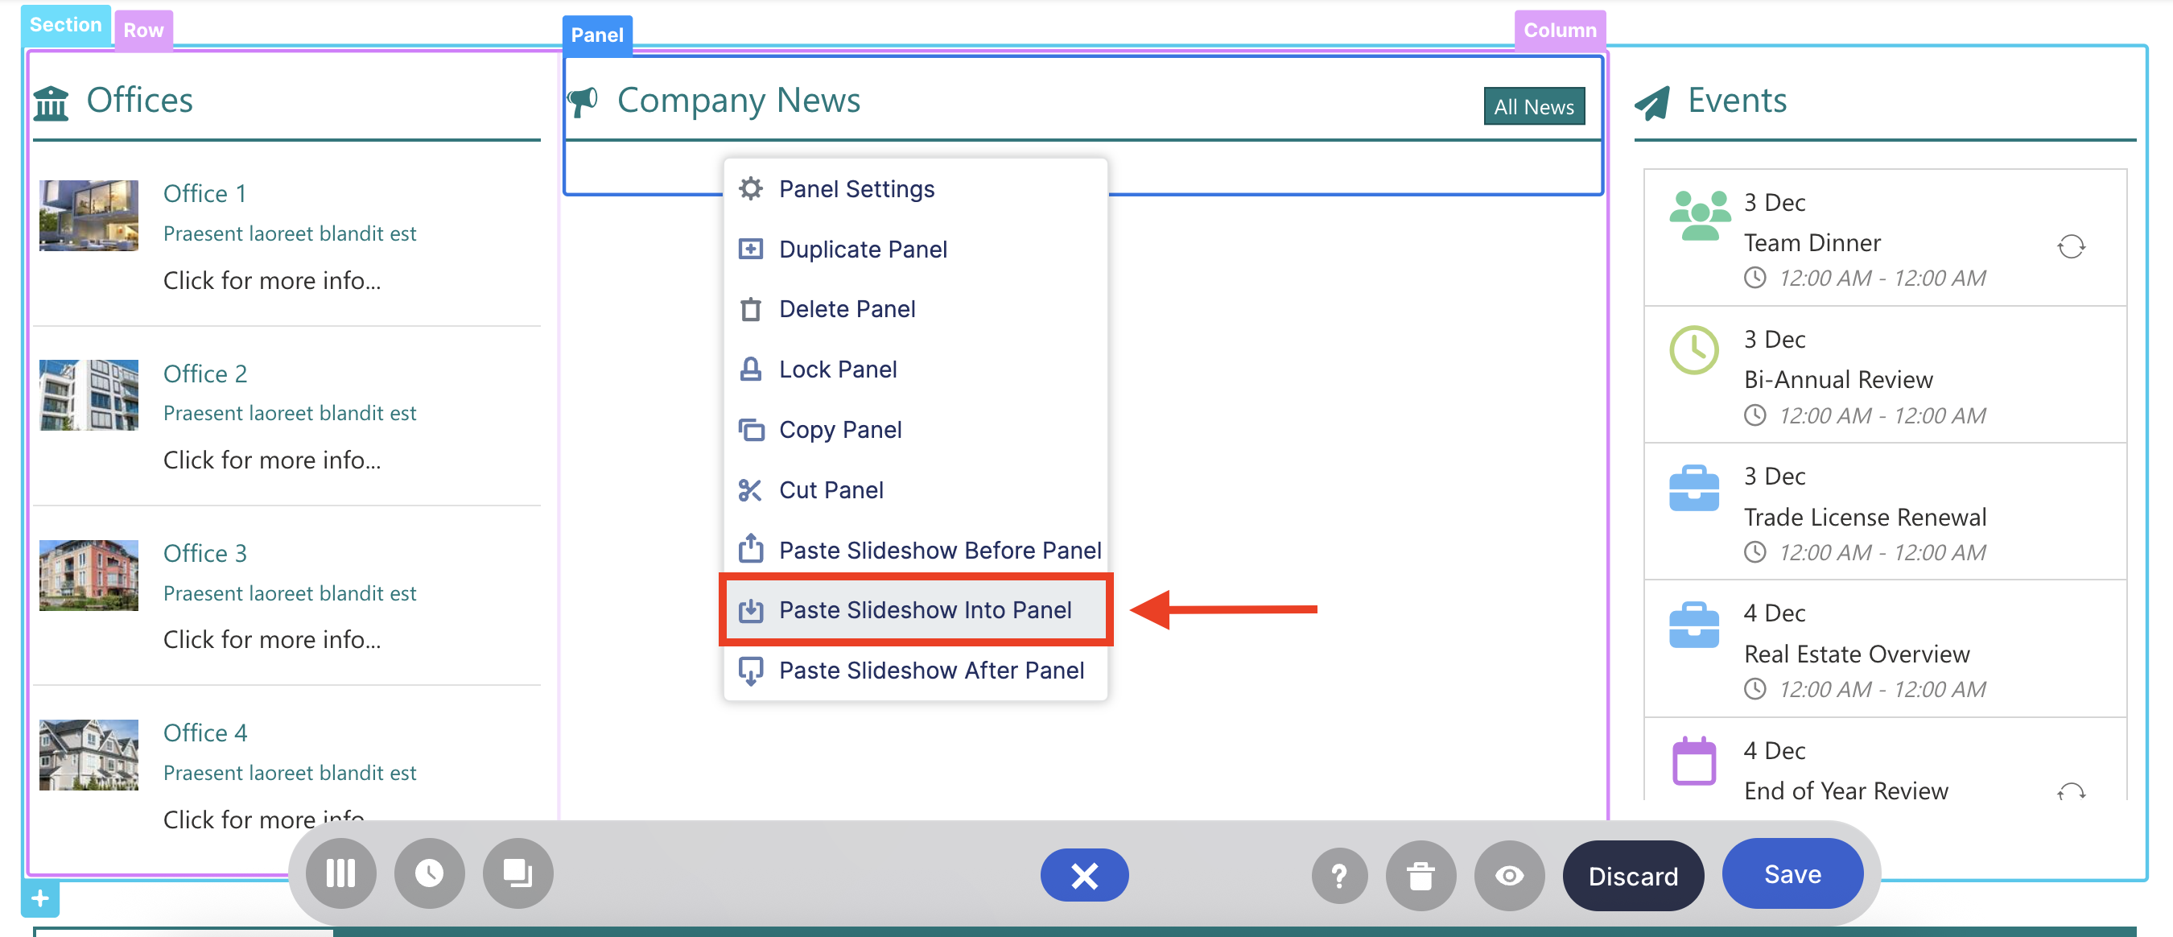
Task: Choose Paste Slideshow Into Panel
Action: pyautogui.click(x=925, y=609)
